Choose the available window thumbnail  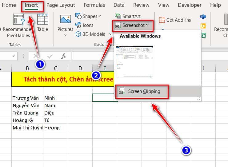coord(134,61)
